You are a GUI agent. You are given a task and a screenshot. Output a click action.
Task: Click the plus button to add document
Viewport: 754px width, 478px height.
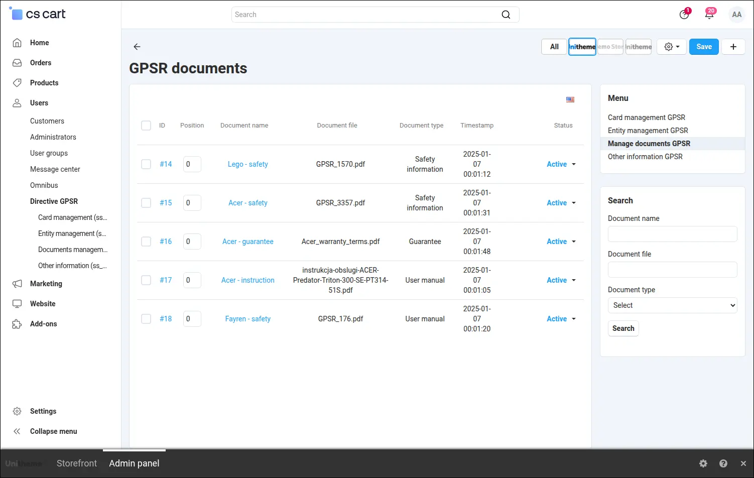point(733,47)
